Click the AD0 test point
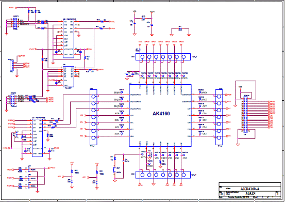The width and height of the screenshot is (285, 202). 122,113
